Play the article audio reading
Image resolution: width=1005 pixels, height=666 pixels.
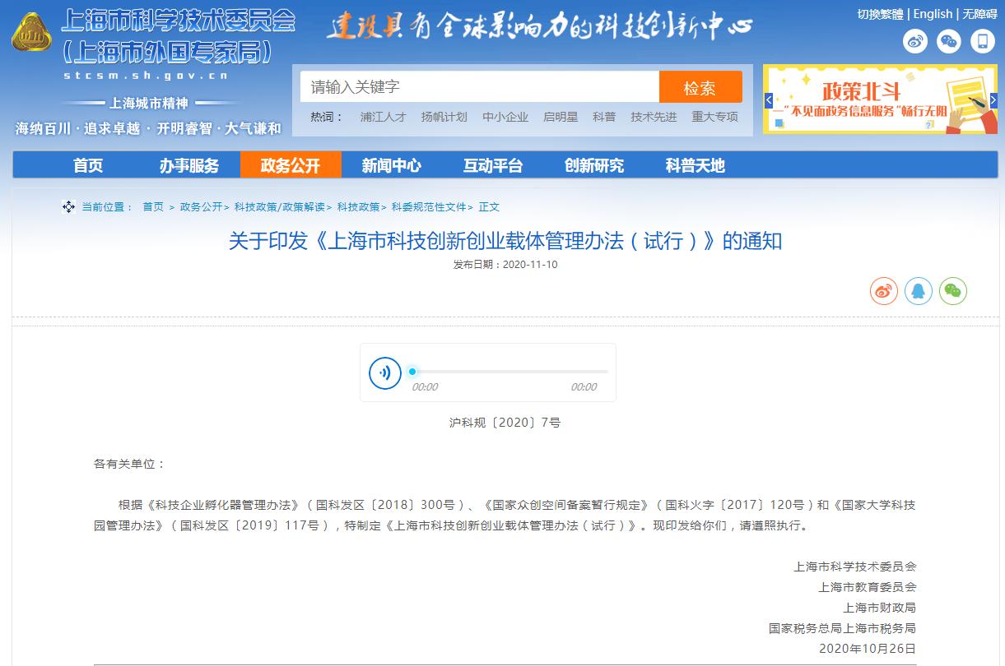coord(385,373)
